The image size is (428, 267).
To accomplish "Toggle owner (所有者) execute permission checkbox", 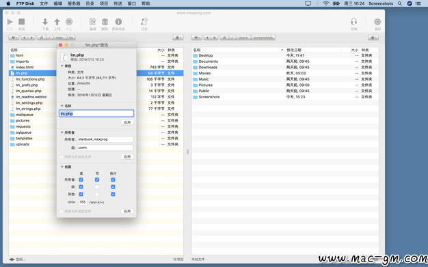I will pos(113,180).
